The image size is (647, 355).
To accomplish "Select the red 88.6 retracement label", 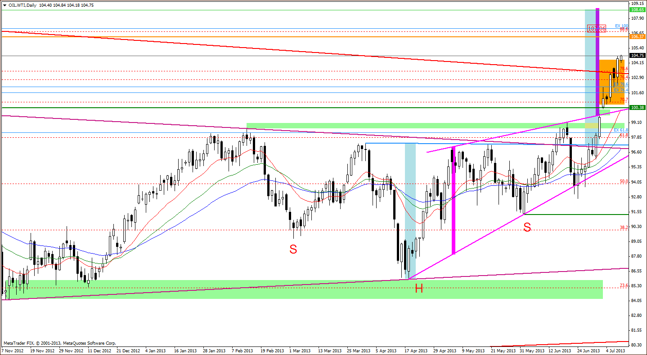I will pyautogui.click(x=624, y=29).
